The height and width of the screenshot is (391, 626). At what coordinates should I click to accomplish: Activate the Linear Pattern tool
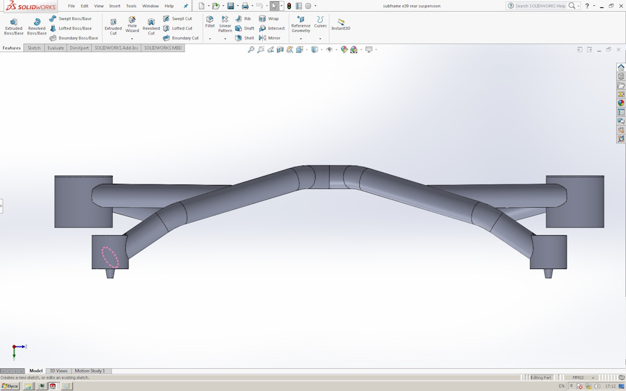[224, 25]
